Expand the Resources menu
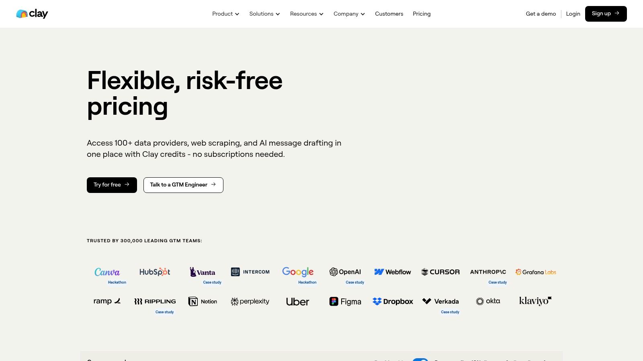This screenshot has height=361, width=643. pyautogui.click(x=307, y=14)
